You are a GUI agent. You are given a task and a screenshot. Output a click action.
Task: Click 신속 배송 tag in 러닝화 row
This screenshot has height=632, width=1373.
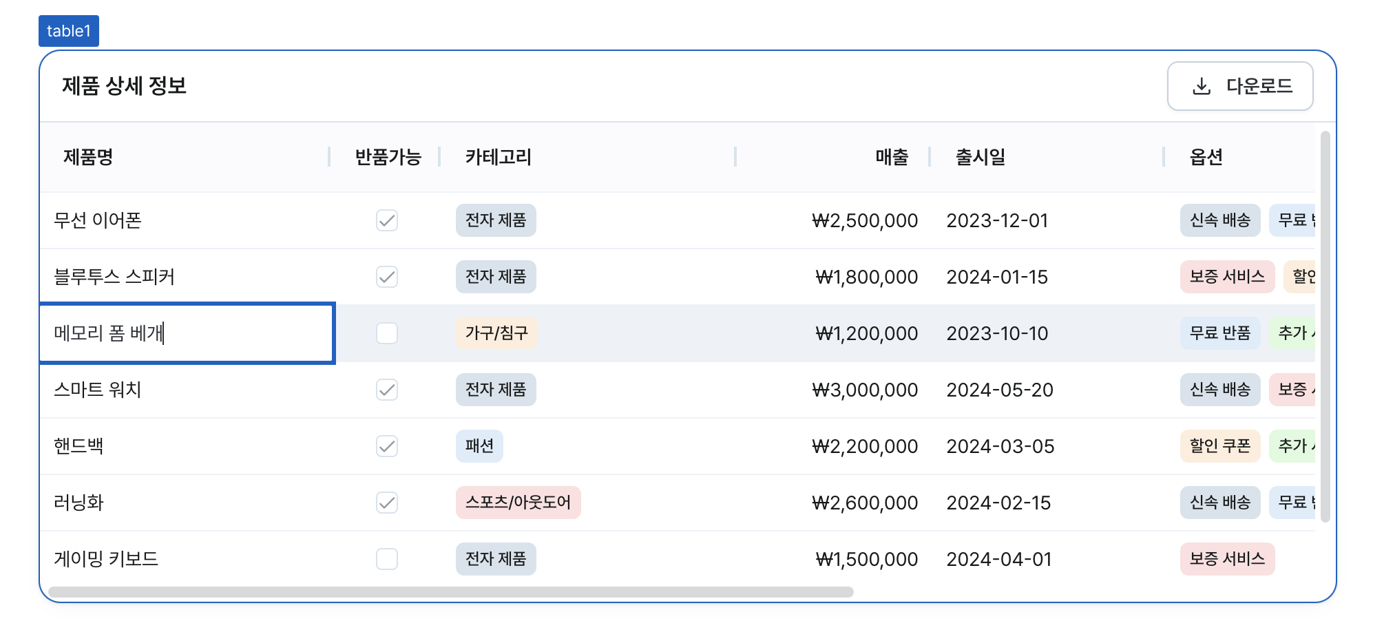coord(1220,503)
